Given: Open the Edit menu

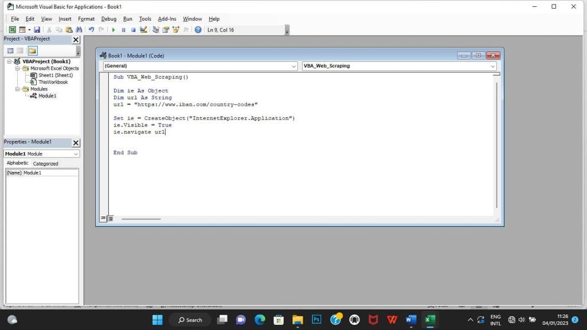Looking at the screenshot, I should tap(30, 19).
